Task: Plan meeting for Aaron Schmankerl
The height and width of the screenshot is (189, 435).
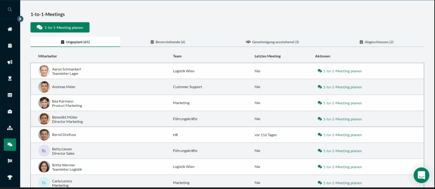Action: coord(339,71)
